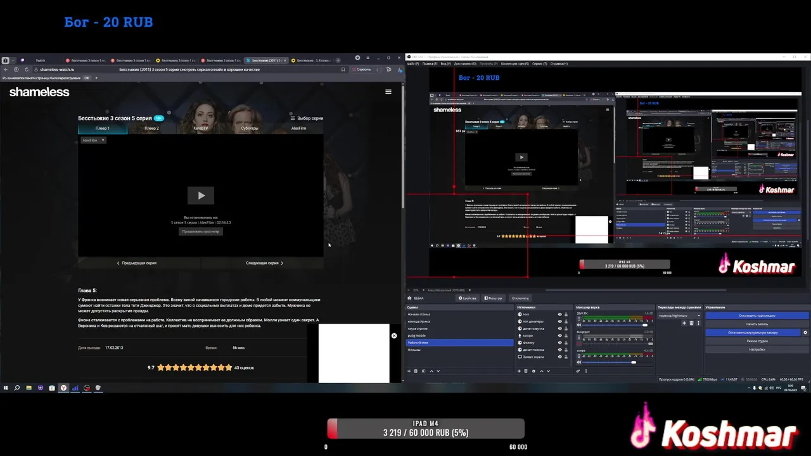Click Остановить трансляцию in OBS

tap(757, 315)
